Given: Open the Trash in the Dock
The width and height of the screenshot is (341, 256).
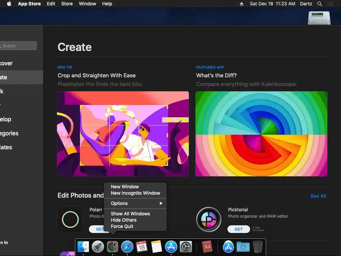Looking at the screenshot, I should 258,247.
